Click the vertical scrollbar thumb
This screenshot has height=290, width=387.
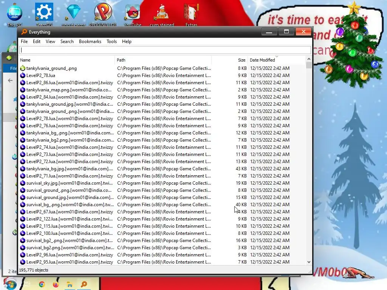pyautogui.click(x=309, y=65)
